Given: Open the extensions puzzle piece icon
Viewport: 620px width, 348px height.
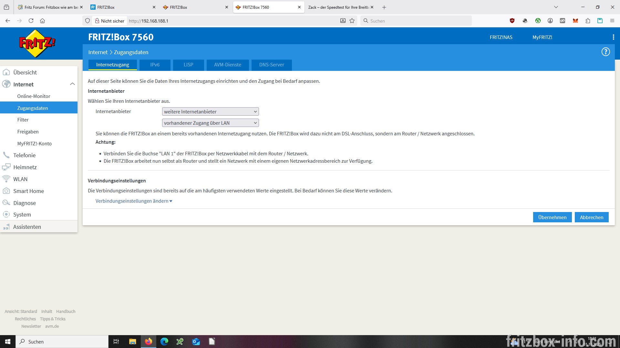Looking at the screenshot, I should tap(588, 21).
